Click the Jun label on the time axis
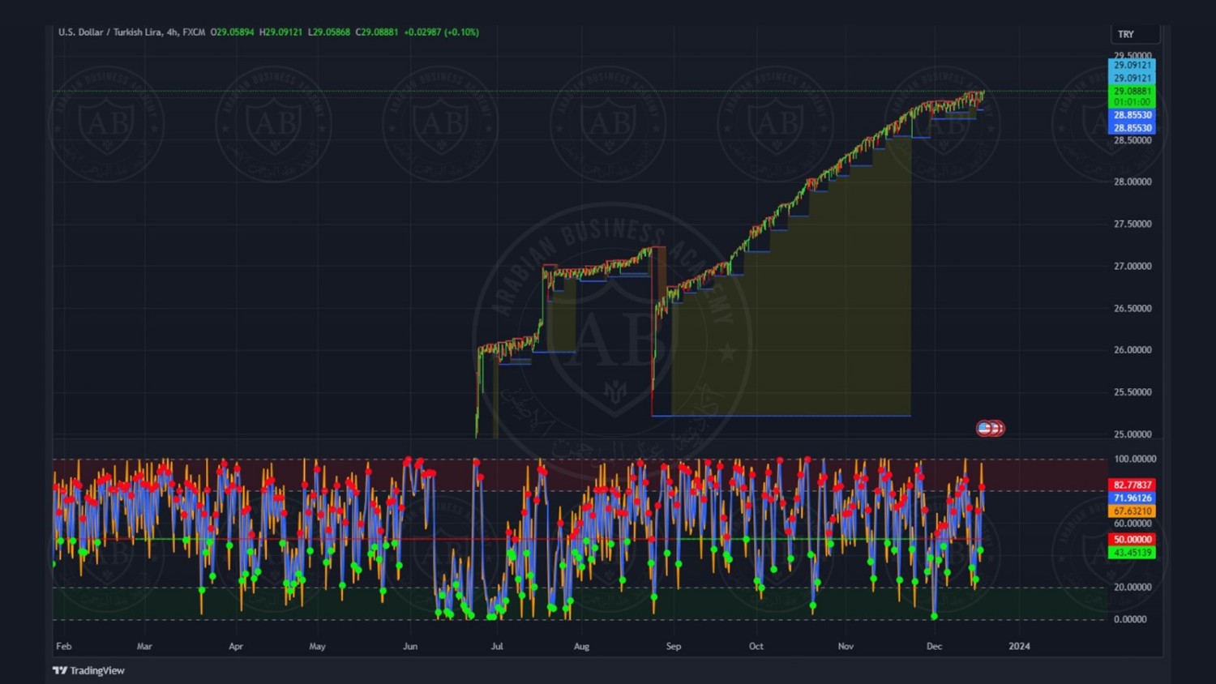Image resolution: width=1216 pixels, height=684 pixels. point(410,646)
